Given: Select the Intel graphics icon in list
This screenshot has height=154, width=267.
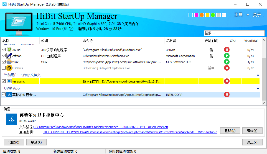Looking at the screenshot, I should [x=9, y=94].
